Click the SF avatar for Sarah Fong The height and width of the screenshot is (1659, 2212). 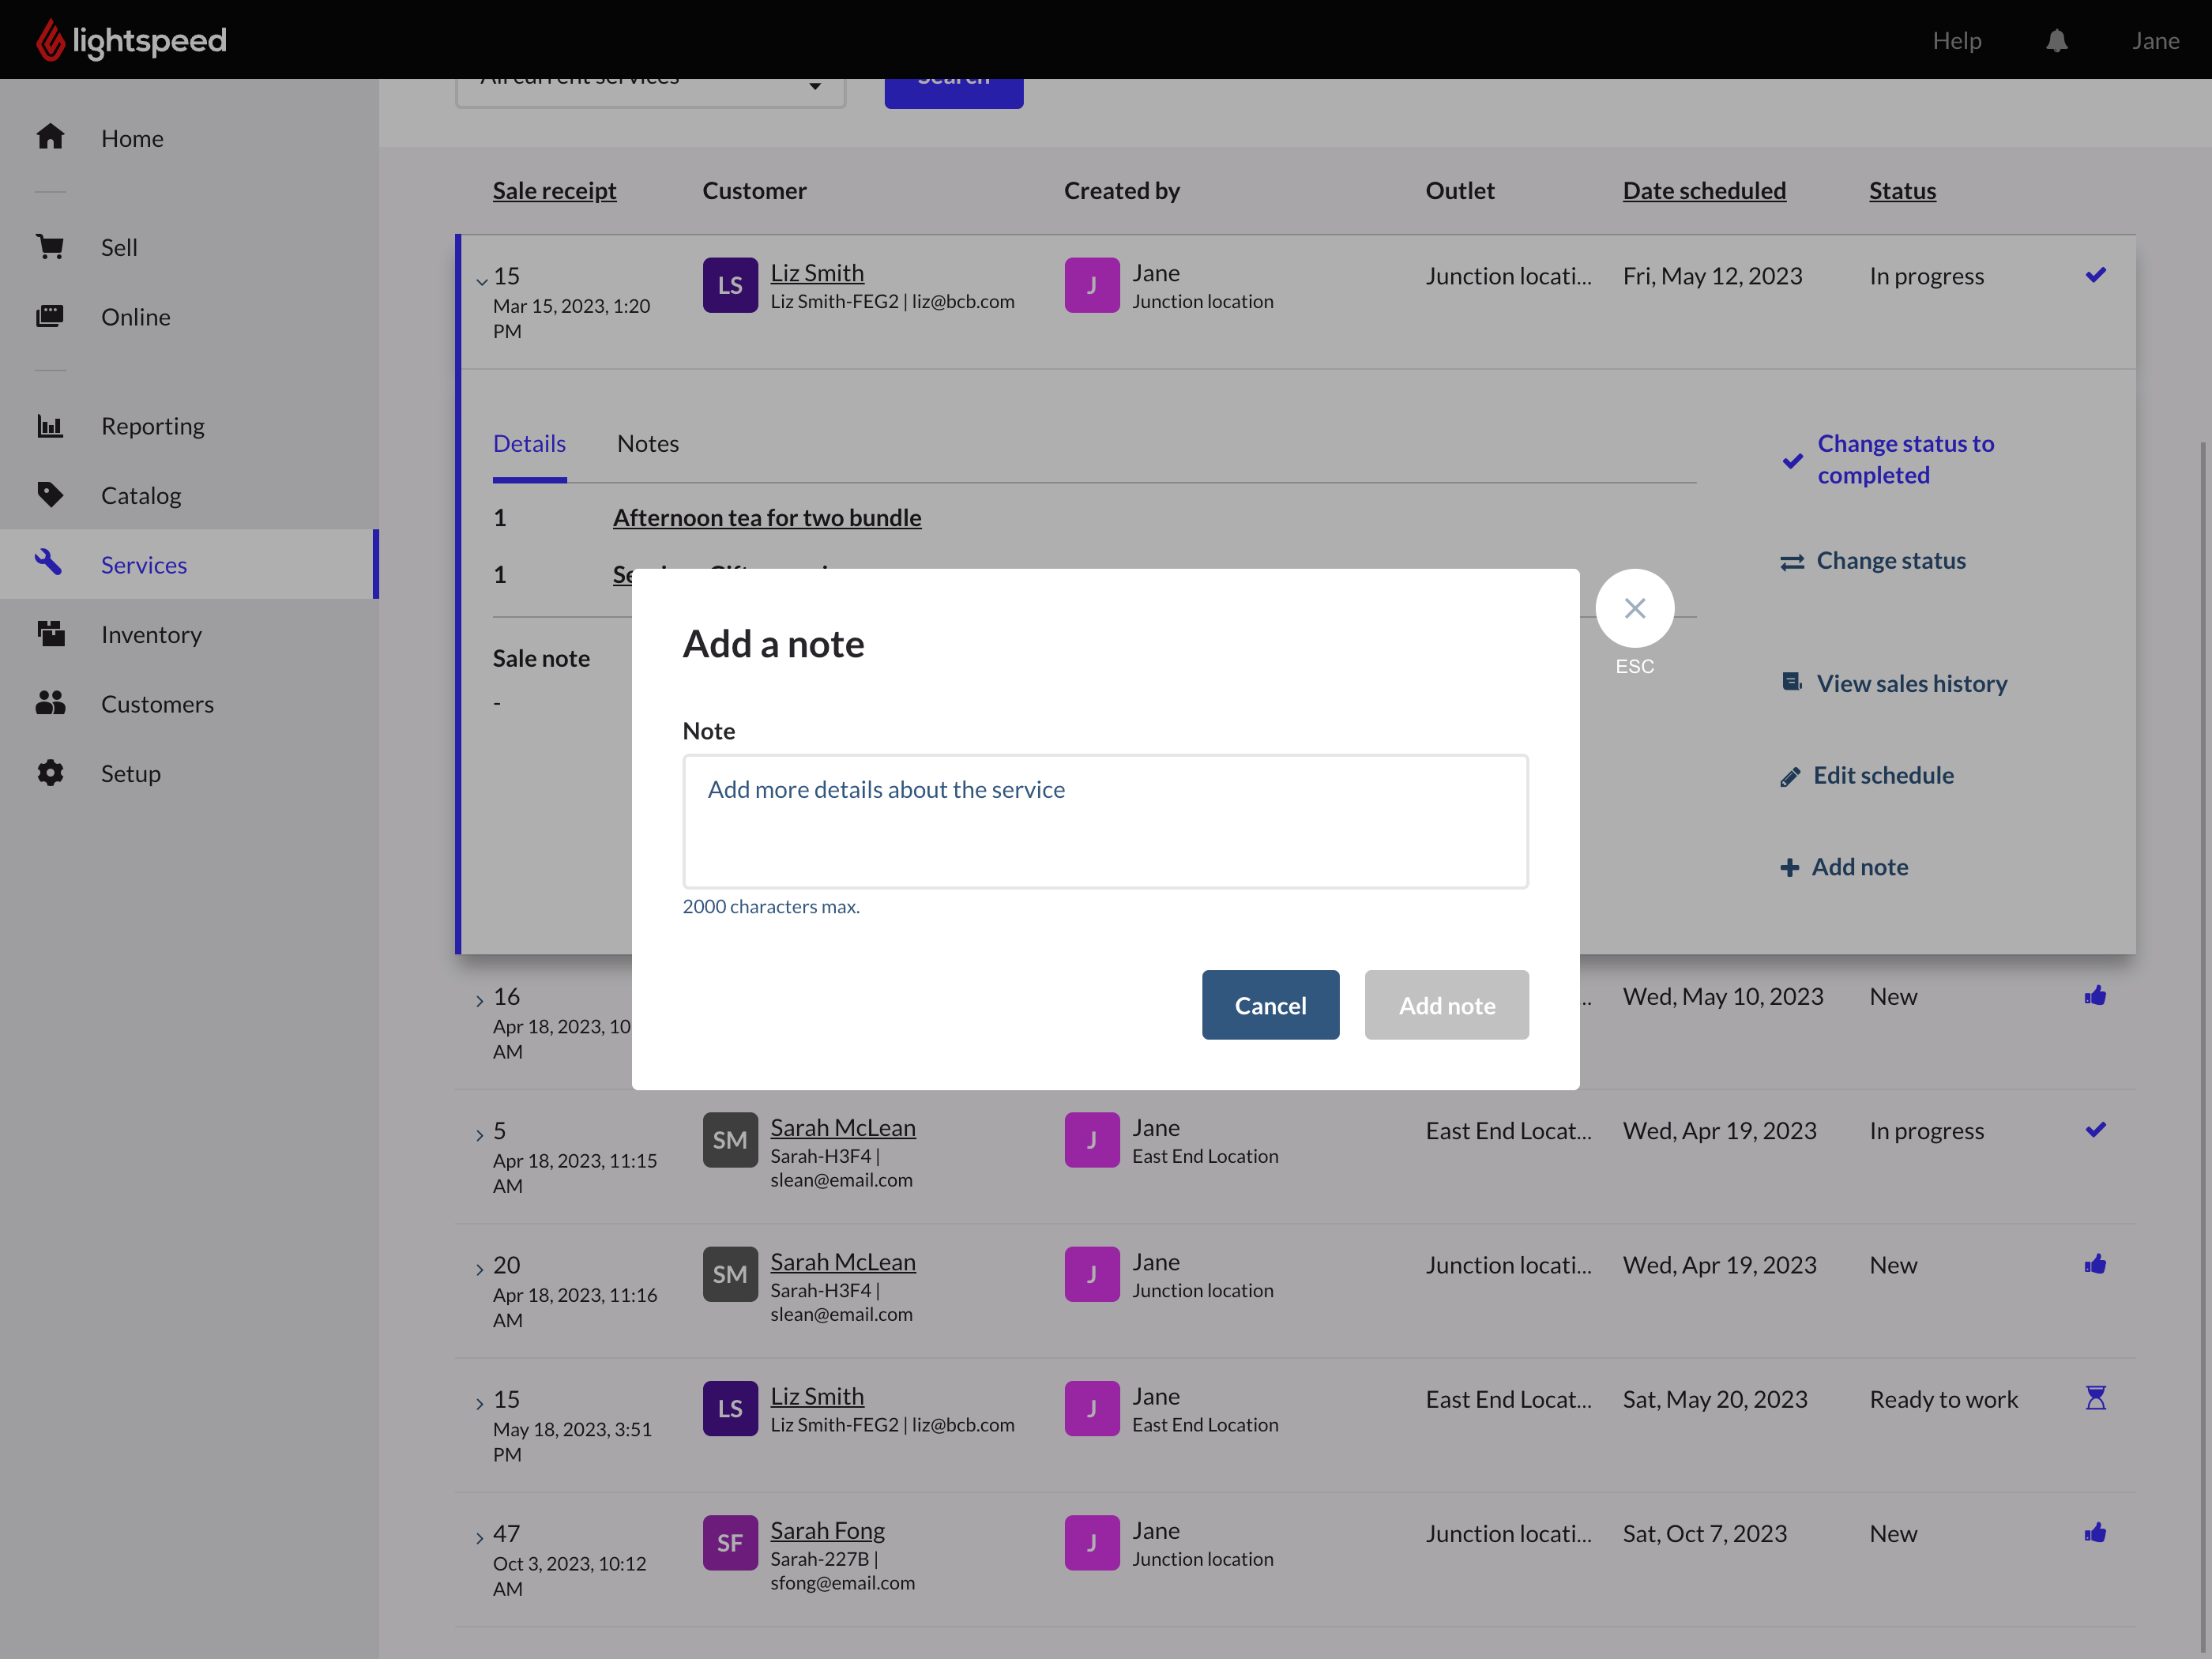pyautogui.click(x=730, y=1542)
